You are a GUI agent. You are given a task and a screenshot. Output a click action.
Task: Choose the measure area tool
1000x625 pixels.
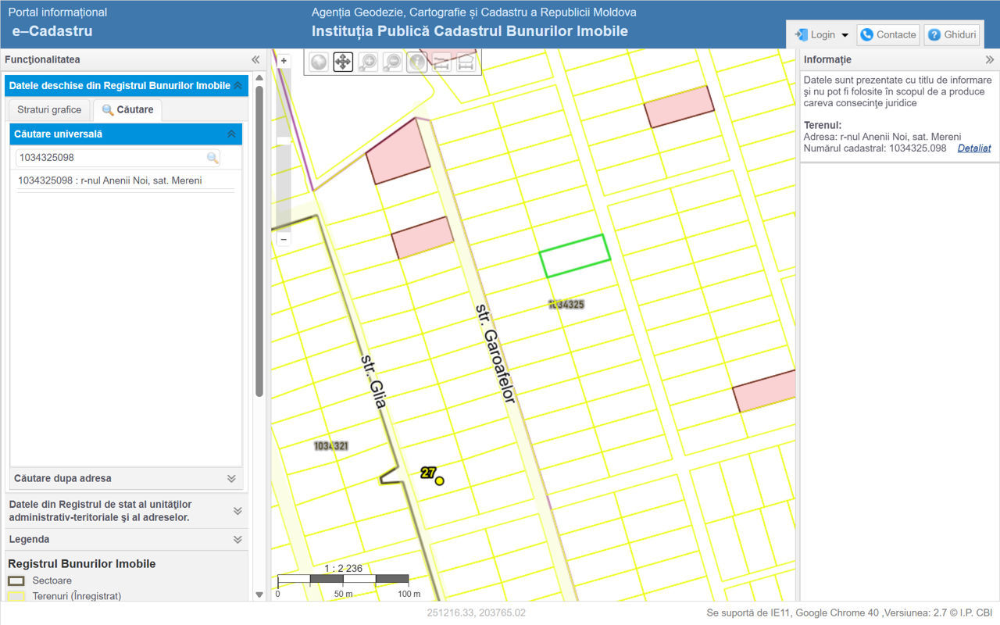pos(466,62)
